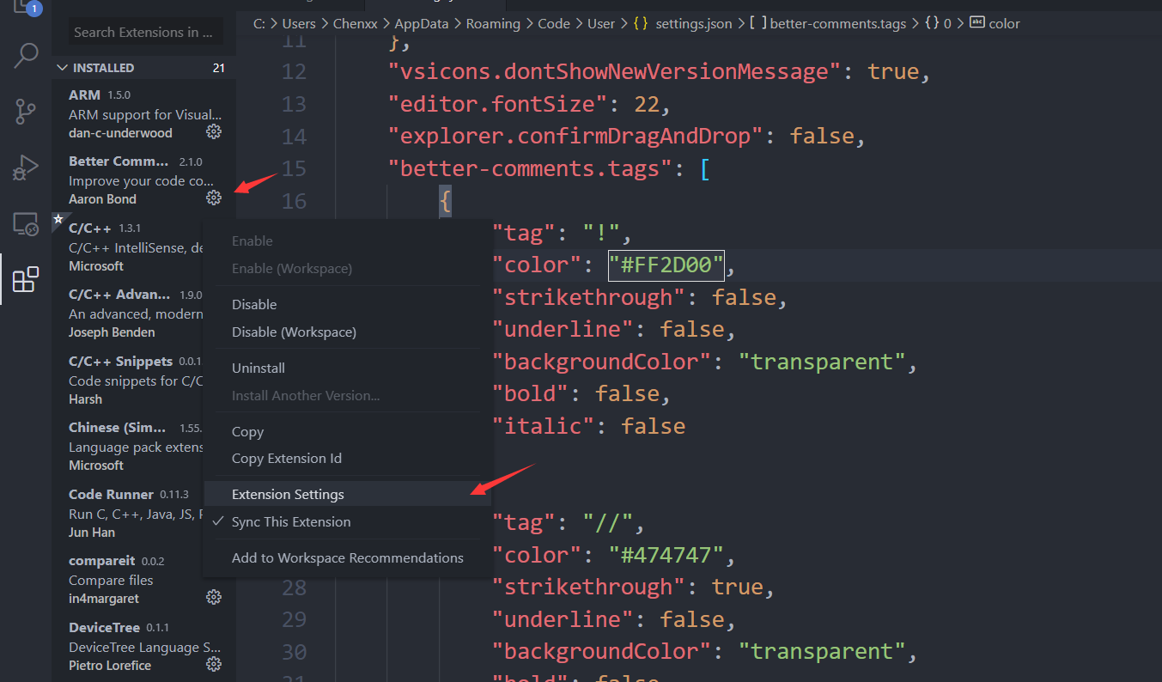Image resolution: width=1162 pixels, height=682 pixels.
Task: Click Install Another Version entry
Action: pos(306,395)
